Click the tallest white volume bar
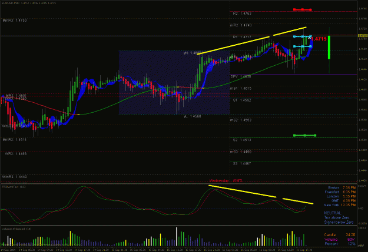This screenshot has width=368, height=252. click(x=177, y=237)
